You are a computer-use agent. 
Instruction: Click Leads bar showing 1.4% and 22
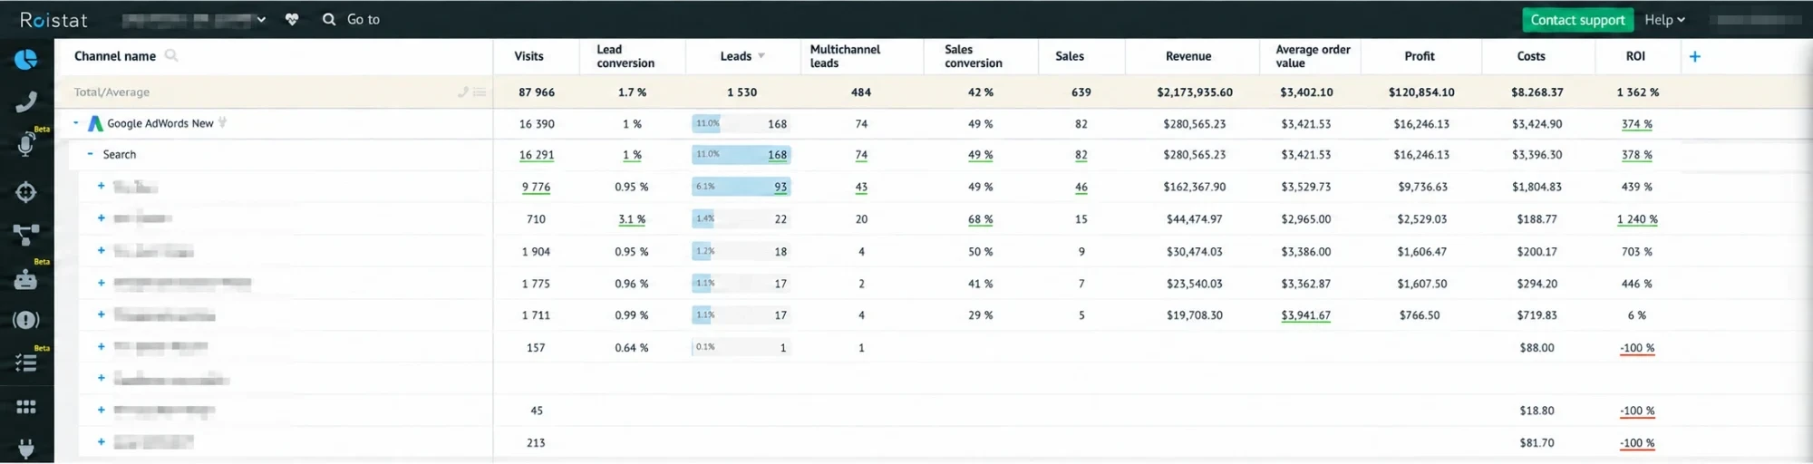click(x=742, y=218)
